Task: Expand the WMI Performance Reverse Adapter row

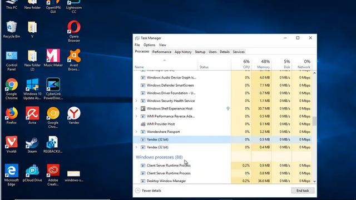Action: pyautogui.click(x=136, y=116)
